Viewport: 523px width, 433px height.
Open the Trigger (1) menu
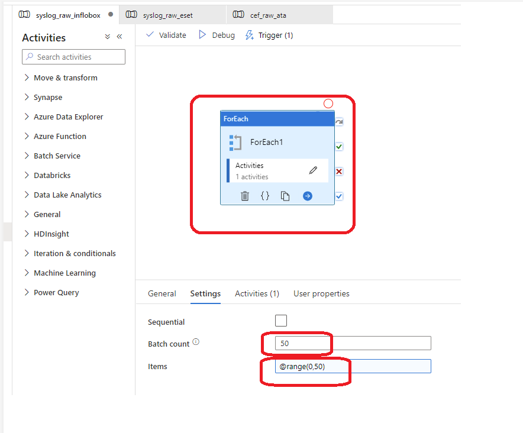pos(269,35)
